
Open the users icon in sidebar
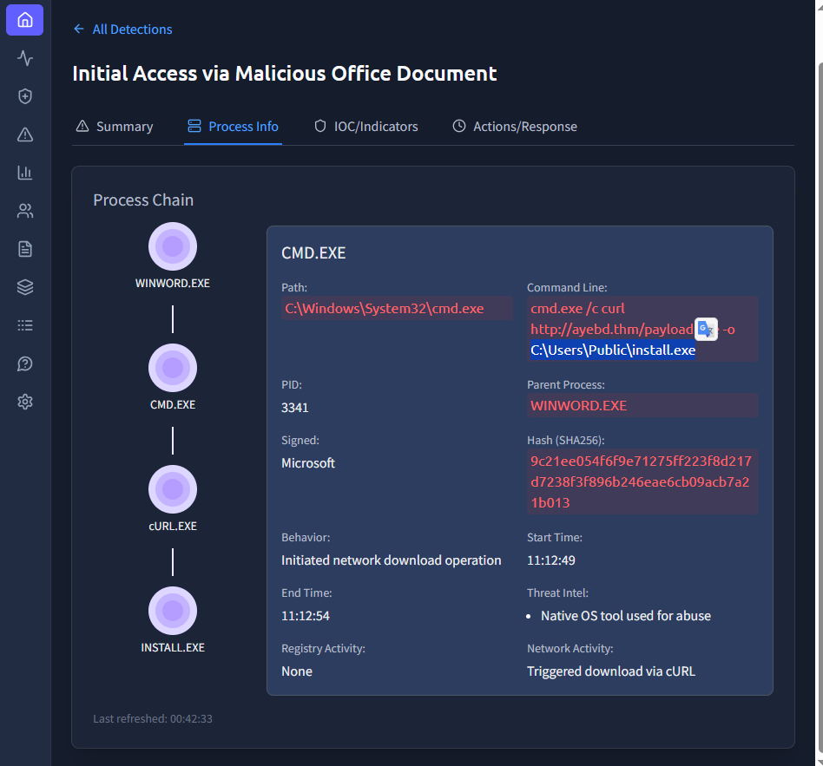[x=24, y=211]
